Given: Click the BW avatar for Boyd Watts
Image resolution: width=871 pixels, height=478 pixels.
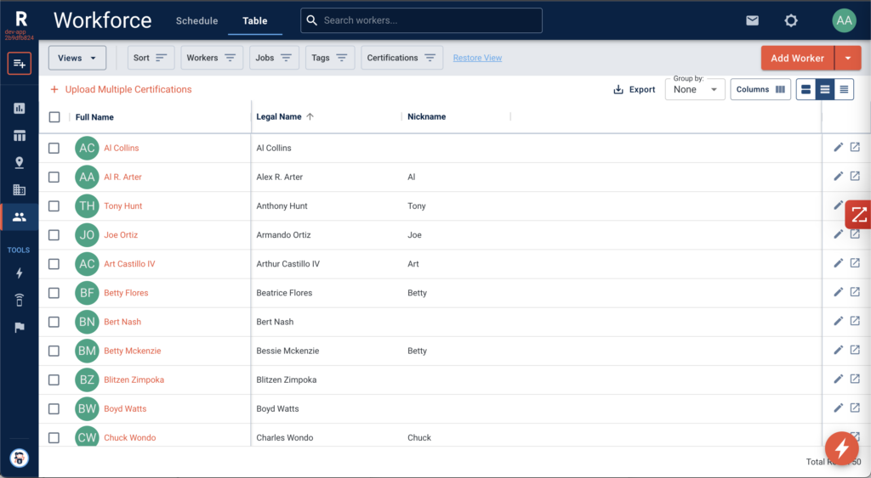Looking at the screenshot, I should [x=87, y=408].
